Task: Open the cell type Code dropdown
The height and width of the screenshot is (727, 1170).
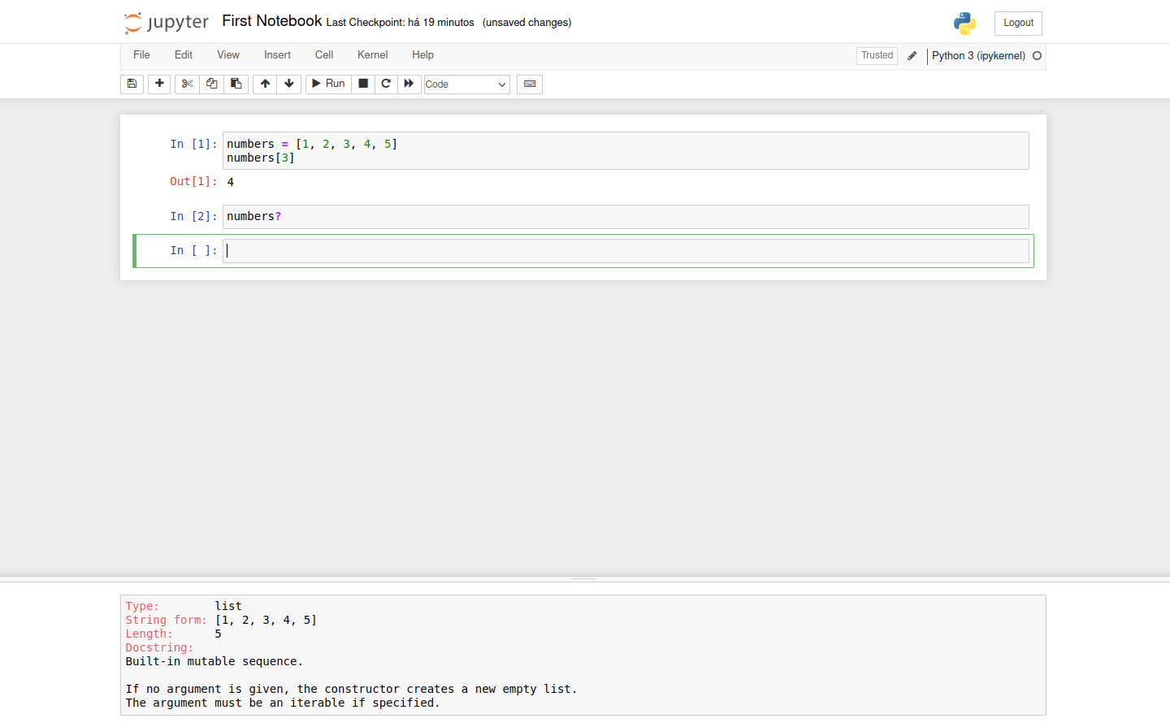Action: (x=466, y=84)
